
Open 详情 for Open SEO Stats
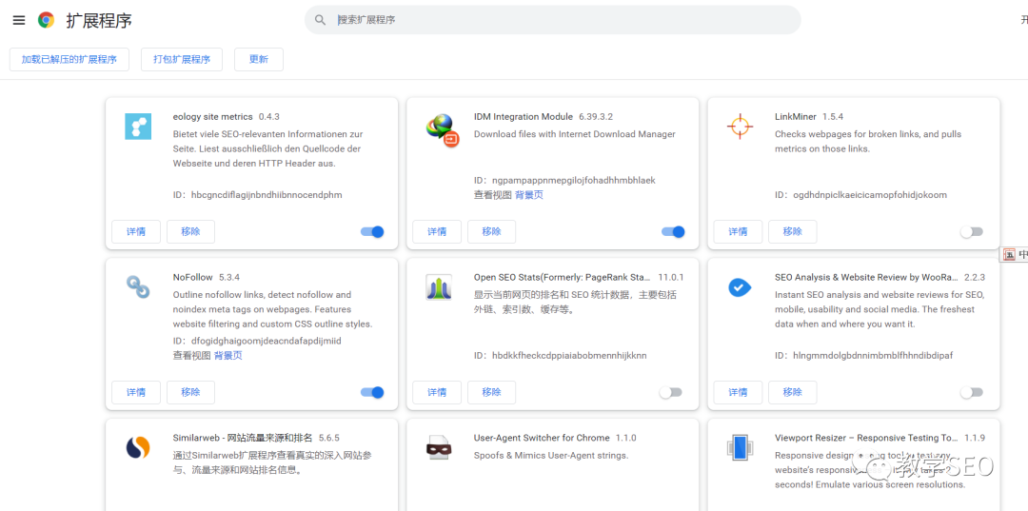click(437, 392)
